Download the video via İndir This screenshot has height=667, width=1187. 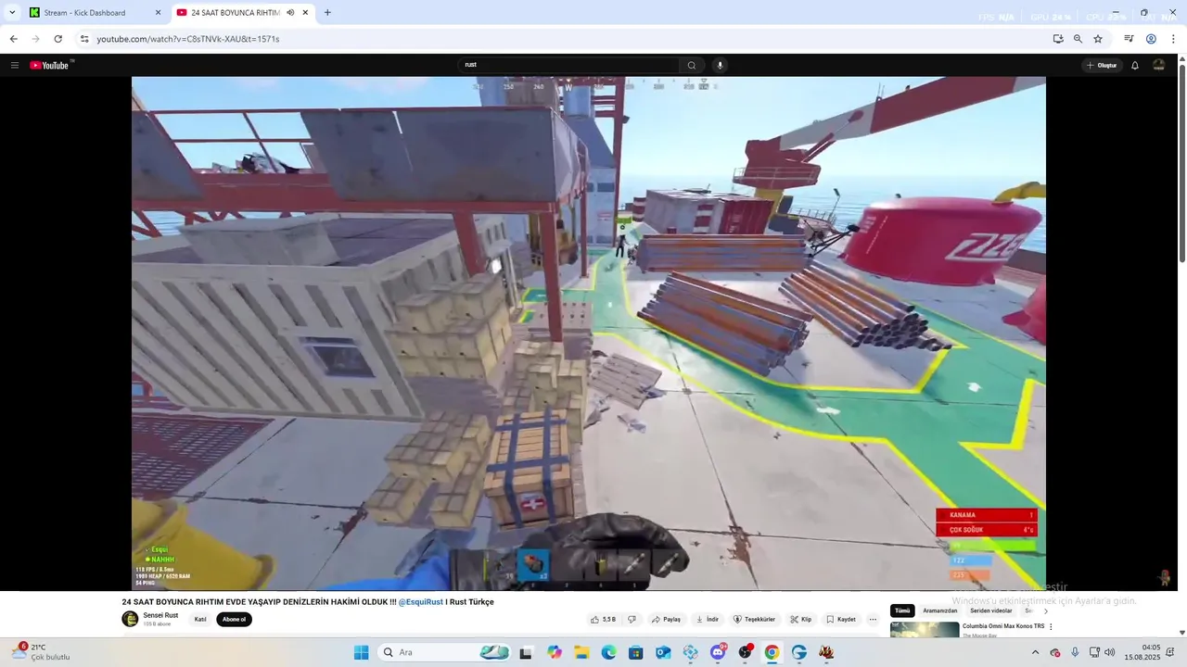pos(707,619)
